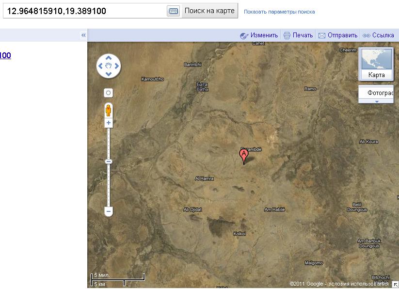Click the map scale bar '5 км'
This screenshot has width=399, height=289.
pos(108,282)
